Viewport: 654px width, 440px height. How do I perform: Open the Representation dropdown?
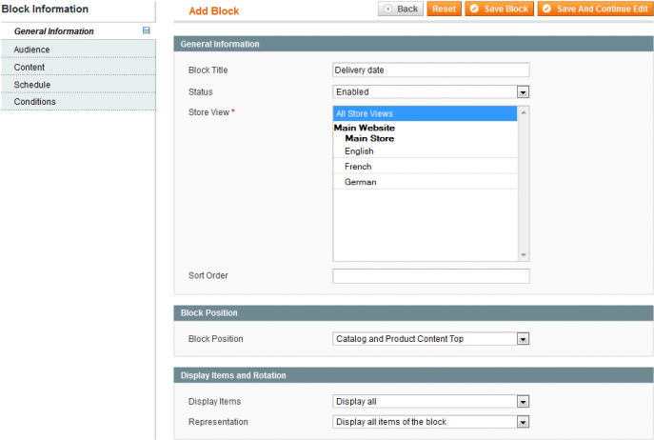(431, 422)
